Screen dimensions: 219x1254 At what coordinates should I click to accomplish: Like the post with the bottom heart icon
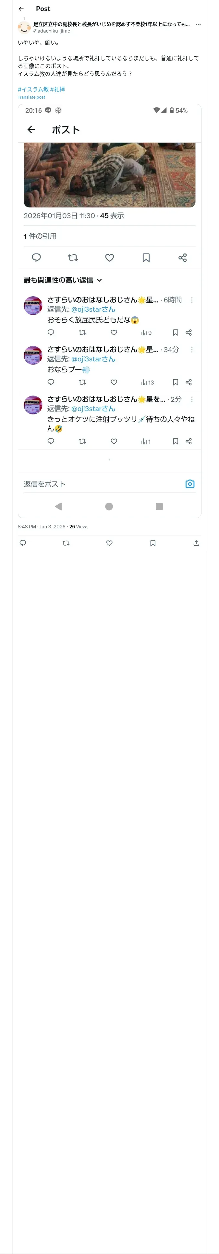click(x=109, y=543)
